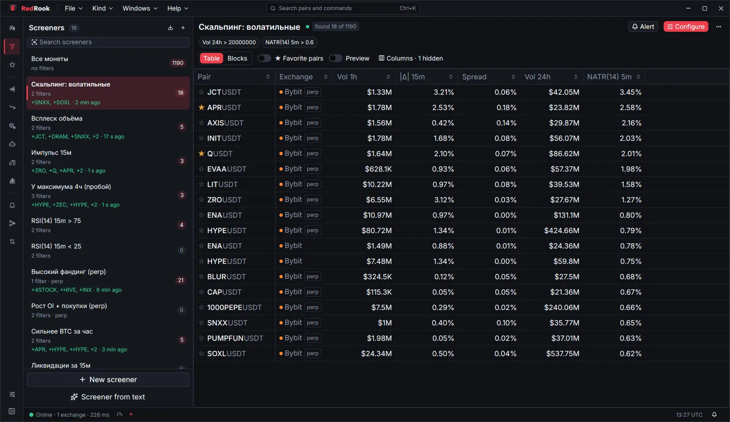
Task: Open the candlestick chart sidebar icon
Action: 12,28
